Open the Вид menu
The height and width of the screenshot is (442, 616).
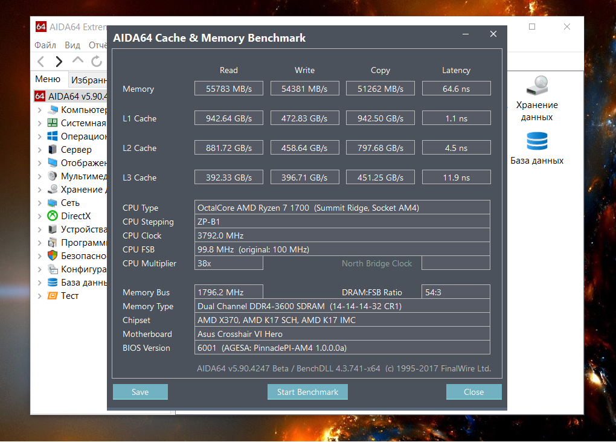point(72,45)
